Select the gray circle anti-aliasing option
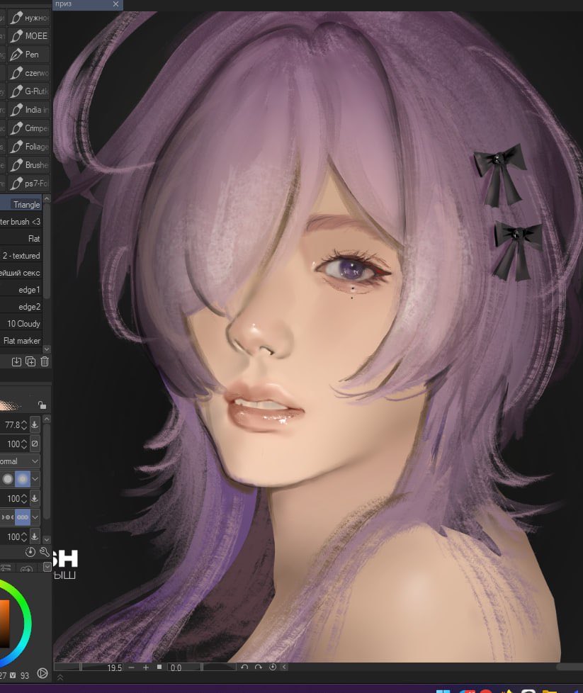The image size is (583, 693). pos(8,478)
